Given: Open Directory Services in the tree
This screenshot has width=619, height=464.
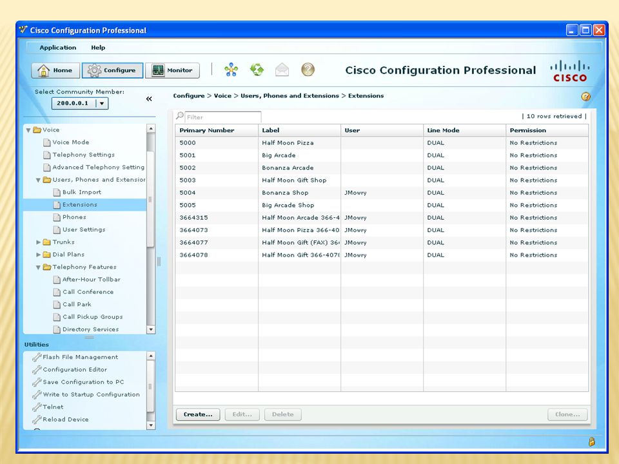Looking at the screenshot, I should tap(90, 329).
